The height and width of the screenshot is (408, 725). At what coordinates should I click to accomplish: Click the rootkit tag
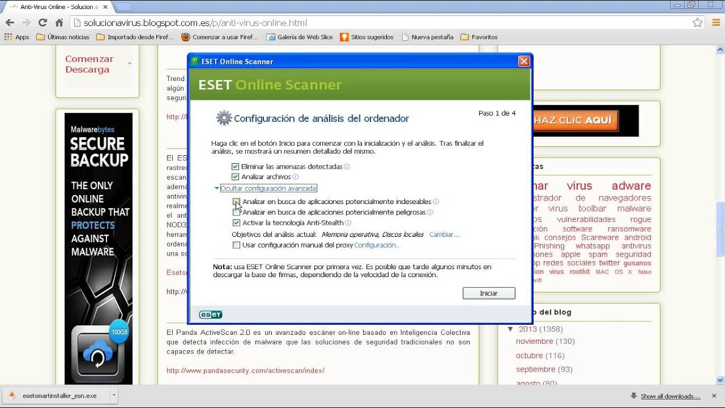579,272
